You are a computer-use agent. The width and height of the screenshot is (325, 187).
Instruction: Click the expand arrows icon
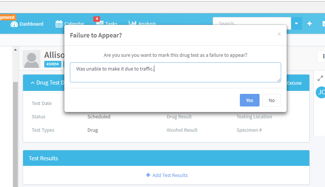tap(320, 78)
